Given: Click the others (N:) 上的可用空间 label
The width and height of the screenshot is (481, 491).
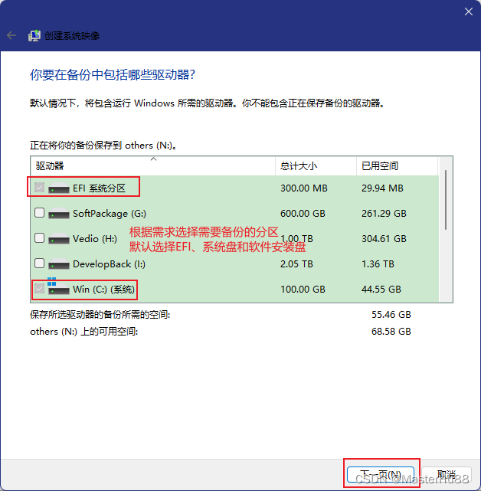Looking at the screenshot, I should (84, 332).
